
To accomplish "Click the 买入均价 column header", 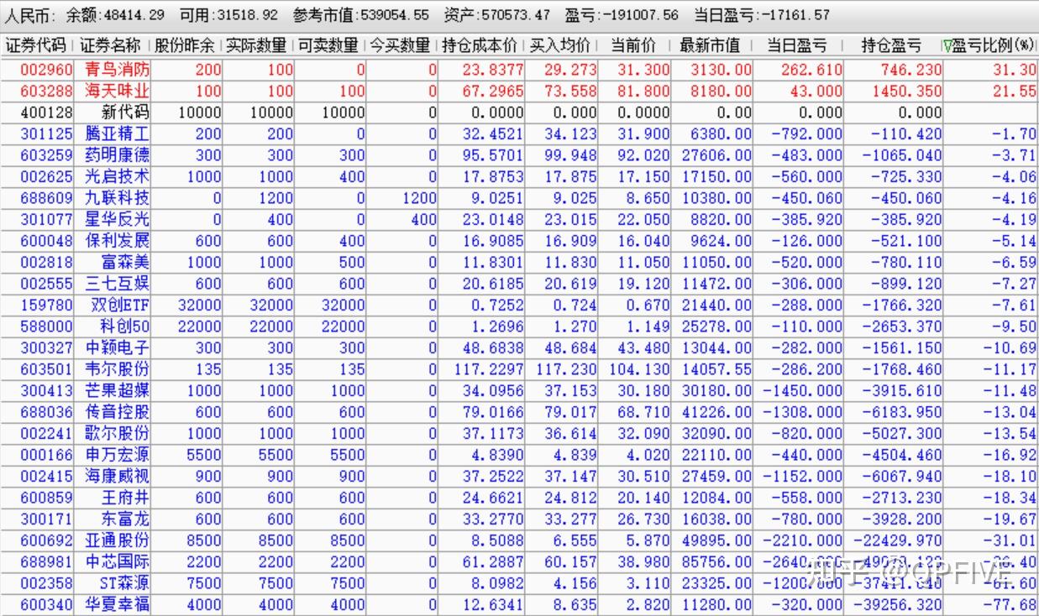I will click(x=560, y=45).
